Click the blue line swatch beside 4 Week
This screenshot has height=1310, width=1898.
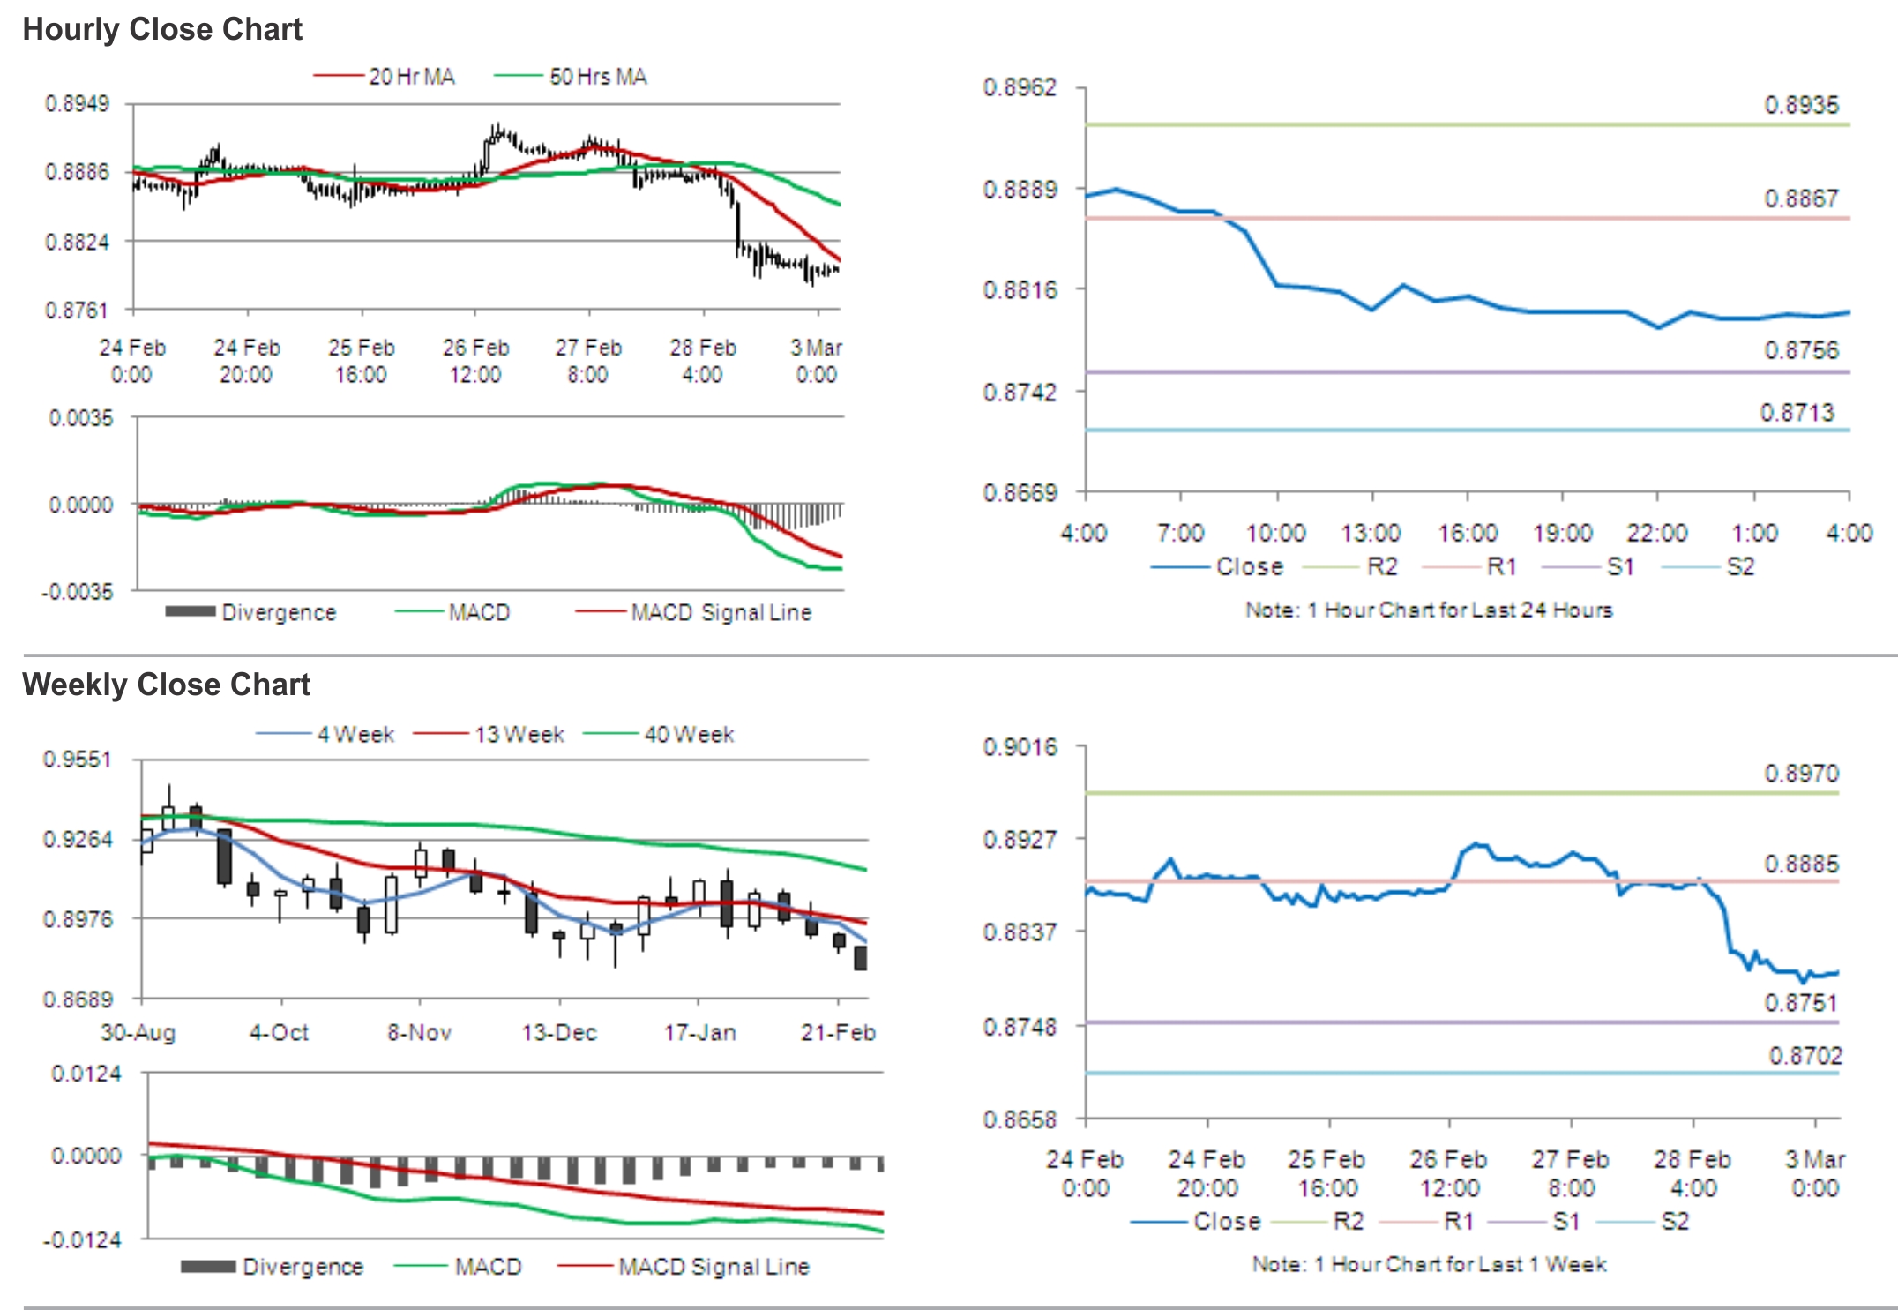point(283,734)
